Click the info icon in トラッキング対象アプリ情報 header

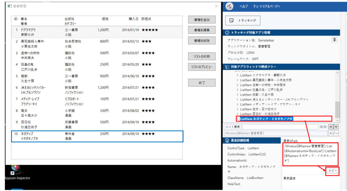227,33
